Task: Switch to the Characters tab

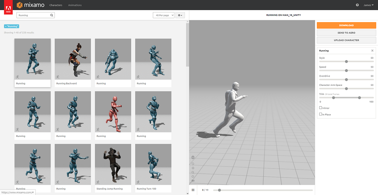Action: tap(56, 5)
